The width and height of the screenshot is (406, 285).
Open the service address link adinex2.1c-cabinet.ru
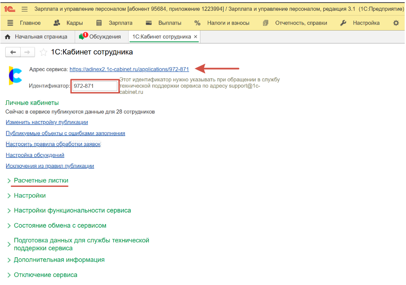click(129, 69)
